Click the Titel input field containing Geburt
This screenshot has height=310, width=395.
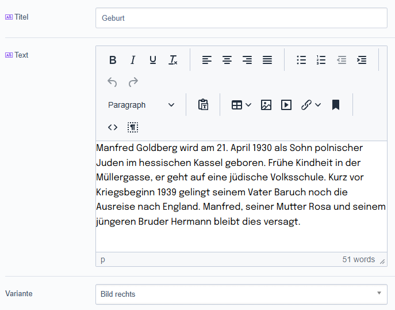click(x=241, y=18)
